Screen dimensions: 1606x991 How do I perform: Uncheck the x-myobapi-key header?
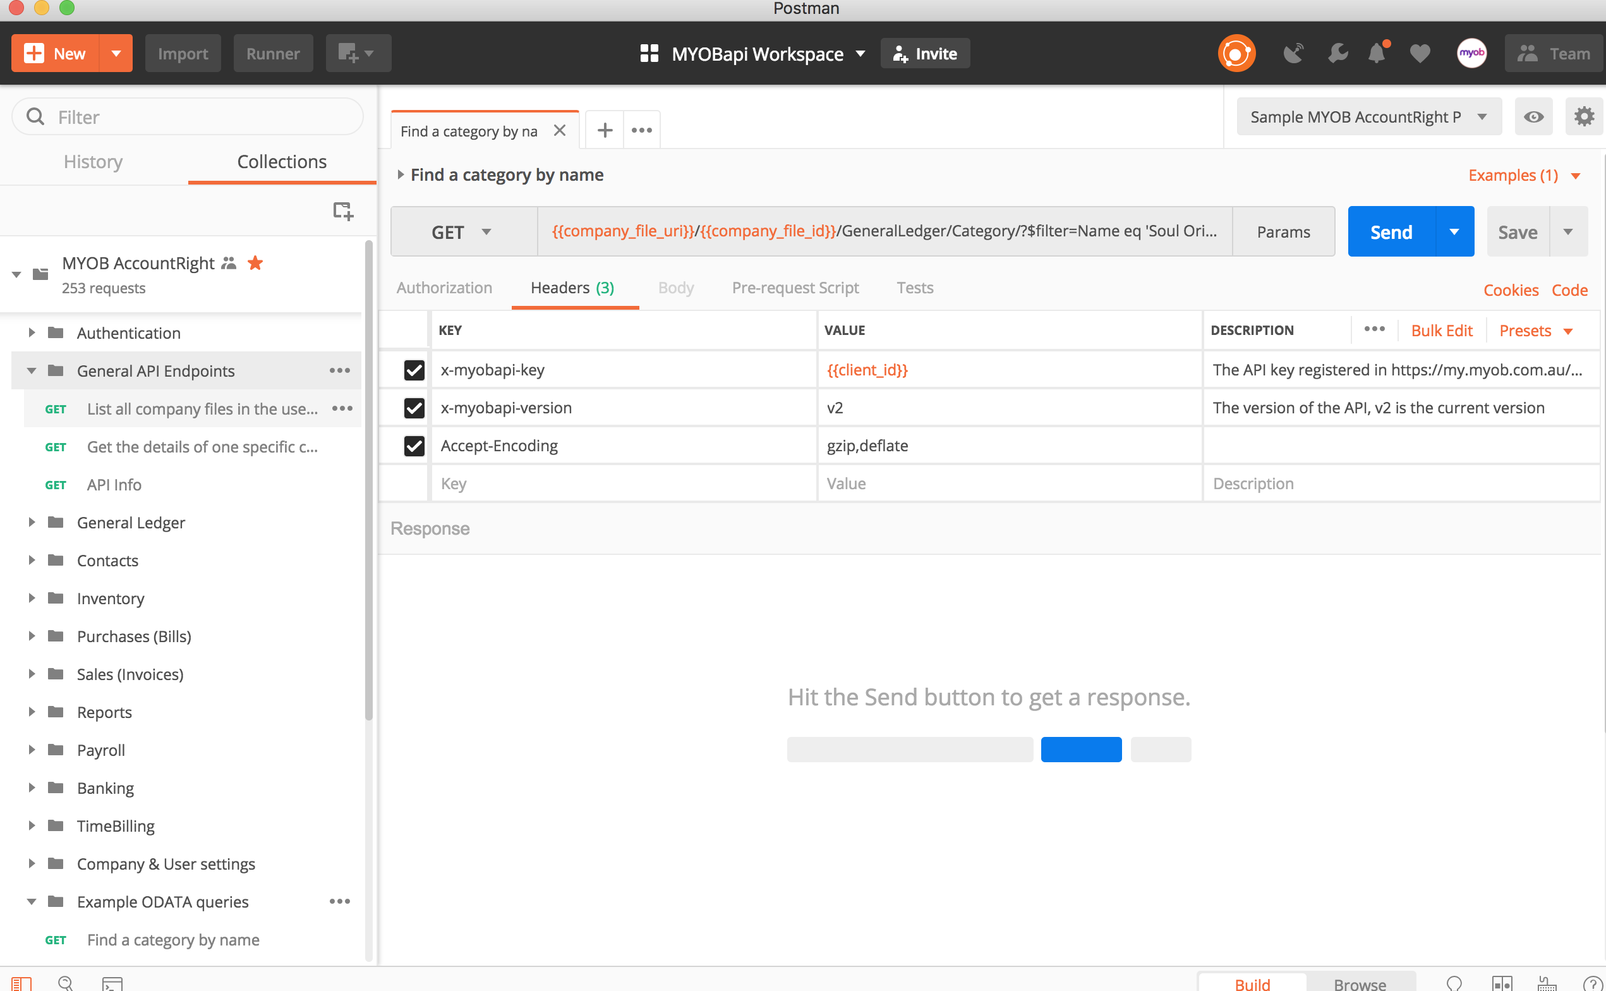[x=414, y=370]
